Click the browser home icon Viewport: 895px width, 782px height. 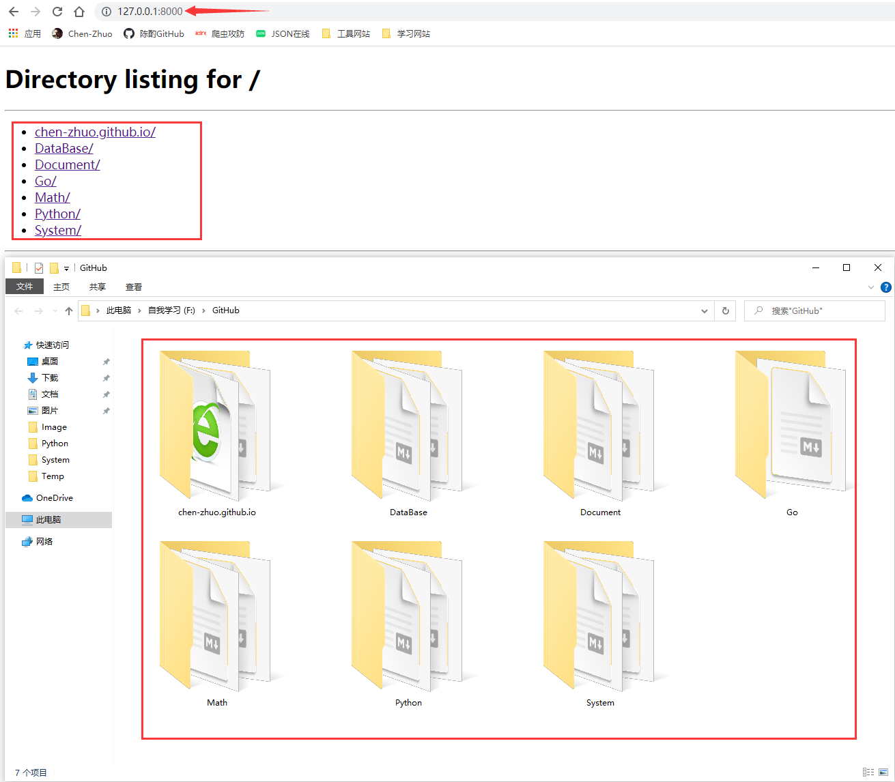[x=79, y=12]
